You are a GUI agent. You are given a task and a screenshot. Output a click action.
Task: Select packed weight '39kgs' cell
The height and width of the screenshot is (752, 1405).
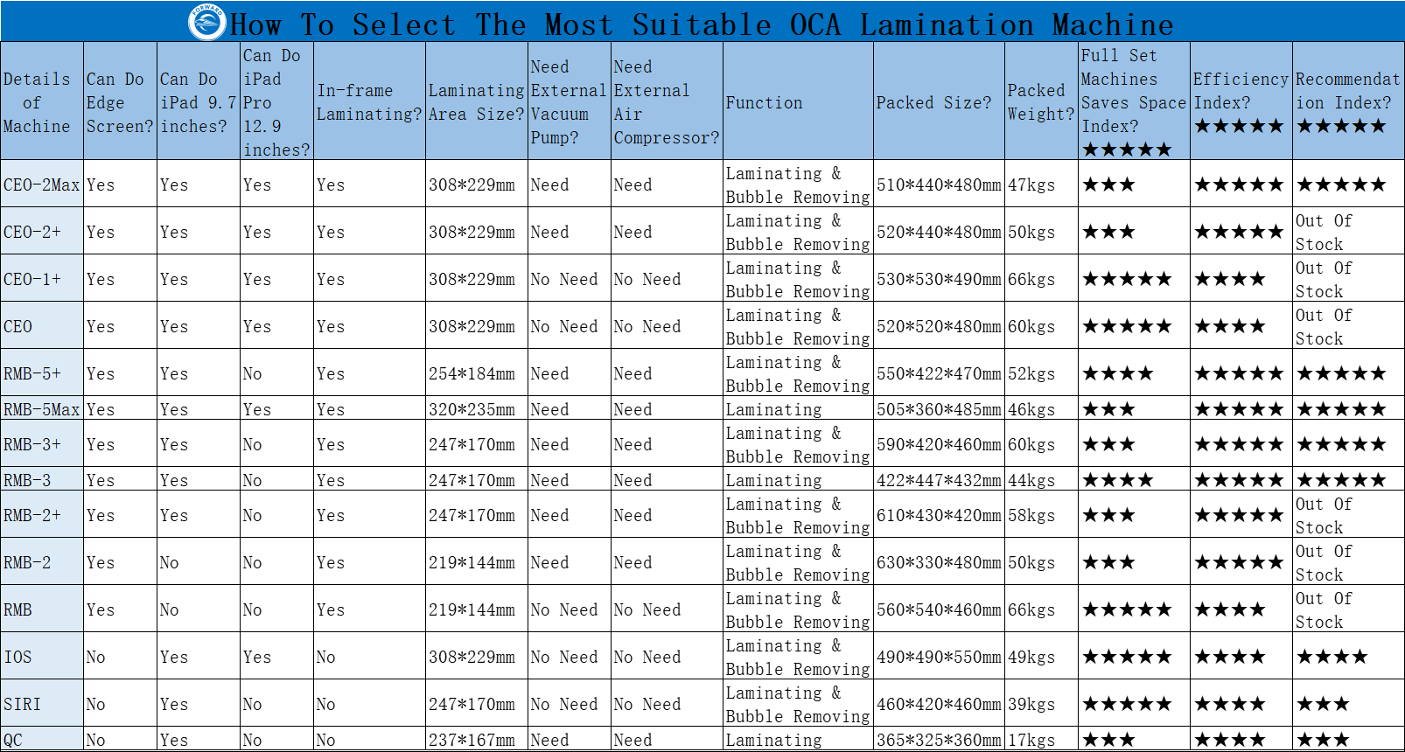click(1041, 704)
